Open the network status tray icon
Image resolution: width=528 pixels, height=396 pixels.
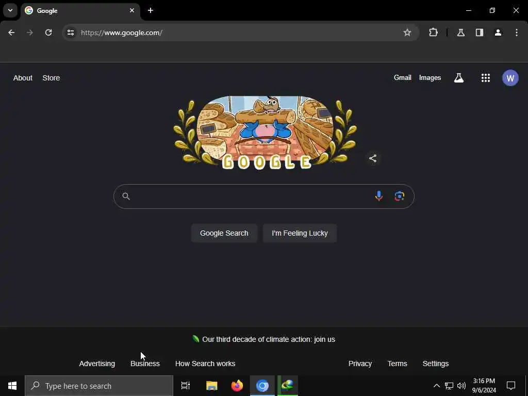pyautogui.click(x=449, y=386)
